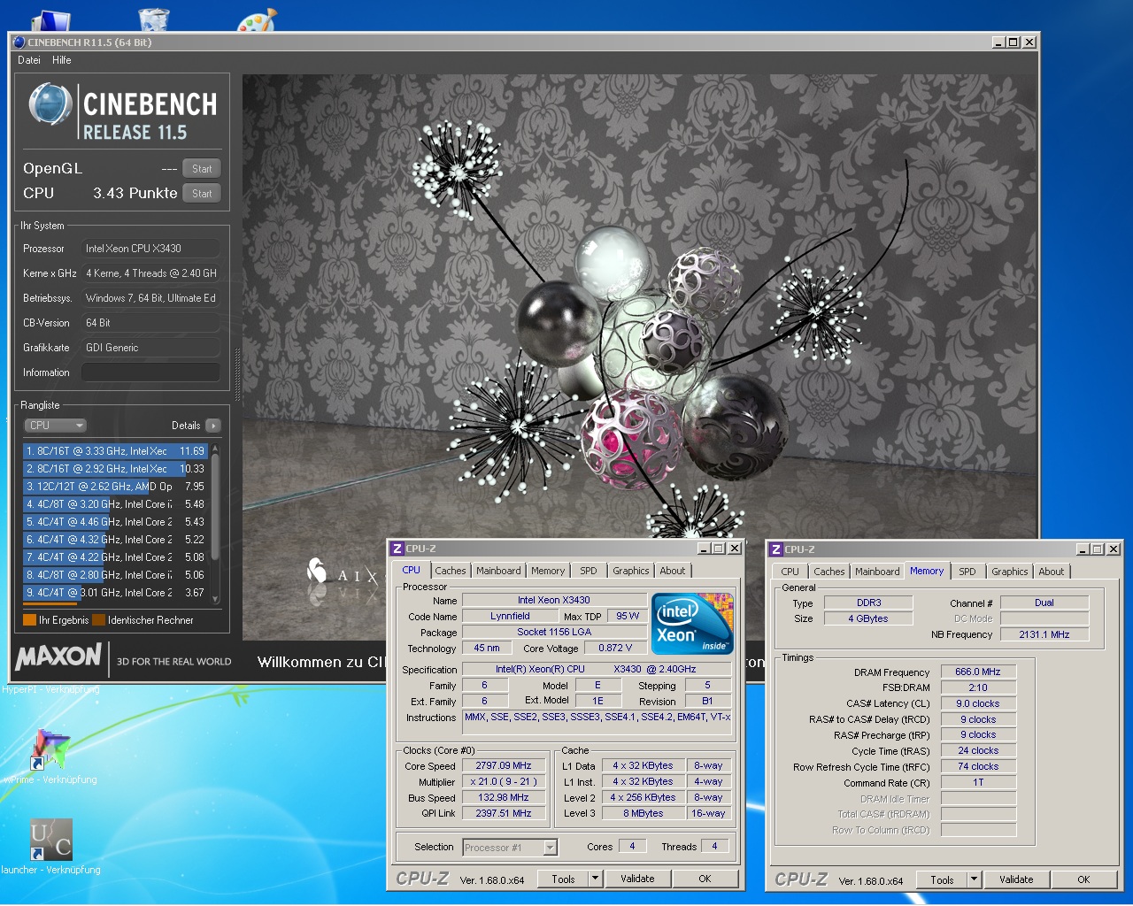The height and width of the screenshot is (906, 1133).
Task: Open Tools dropdown arrow in Memory tab window
Action: tap(975, 879)
